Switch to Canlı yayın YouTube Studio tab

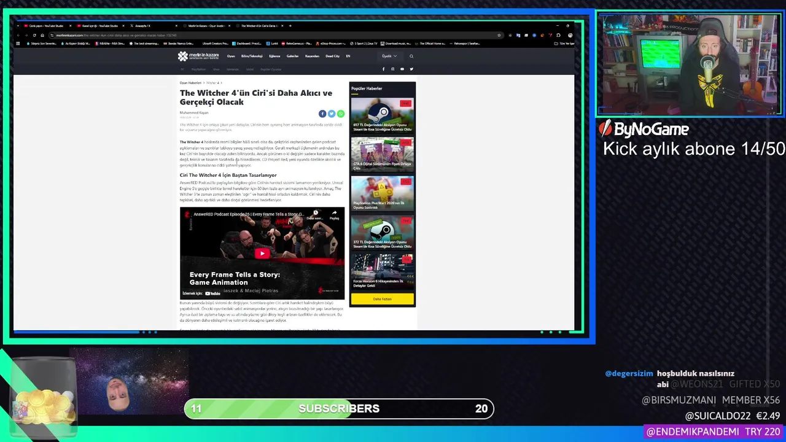point(46,26)
